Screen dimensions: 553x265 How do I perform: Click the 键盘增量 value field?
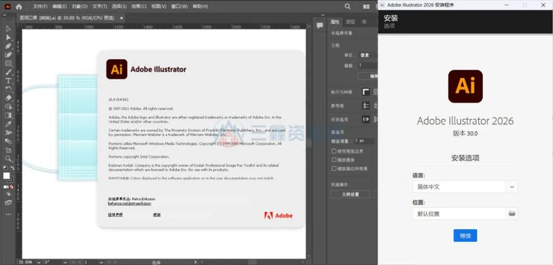tap(363, 141)
